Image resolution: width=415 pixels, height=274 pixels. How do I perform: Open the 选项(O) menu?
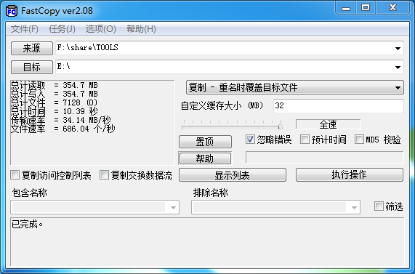pyautogui.click(x=100, y=29)
